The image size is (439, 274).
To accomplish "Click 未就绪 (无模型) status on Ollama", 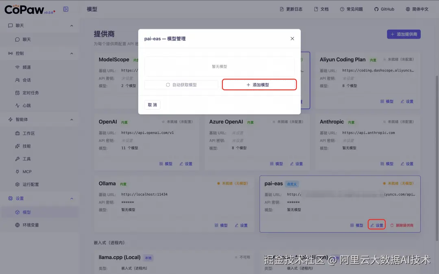I will pos(233,183).
